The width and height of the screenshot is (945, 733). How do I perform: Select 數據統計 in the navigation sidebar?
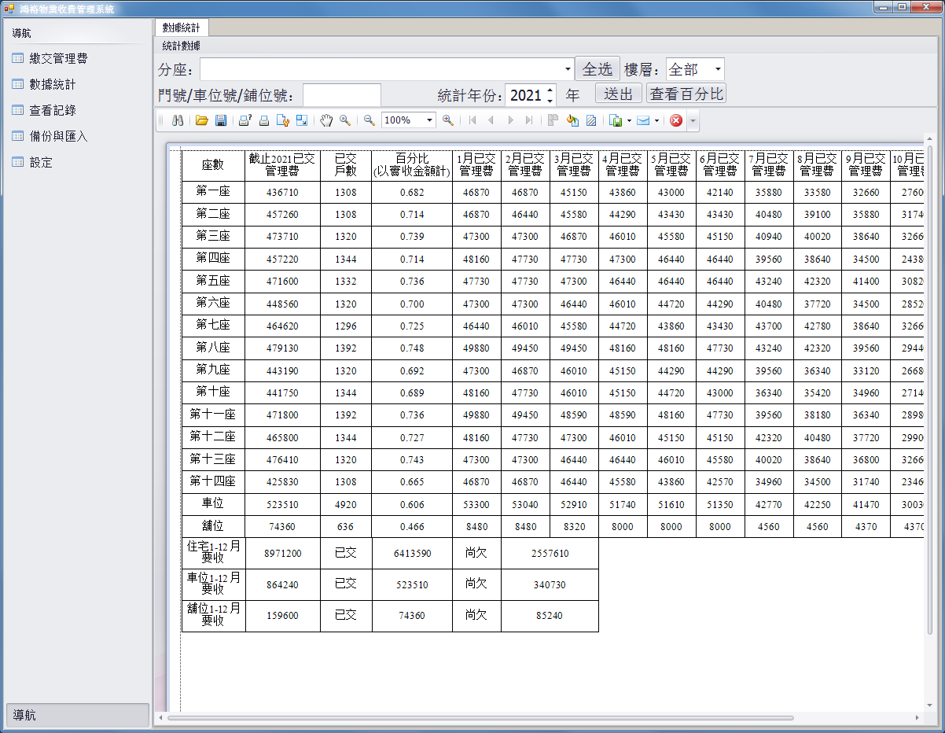(52, 84)
